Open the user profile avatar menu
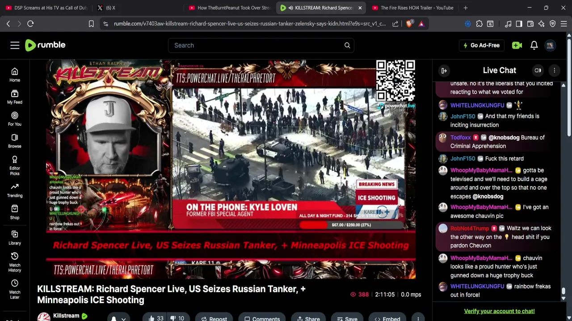 pyautogui.click(x=550, y=45)
